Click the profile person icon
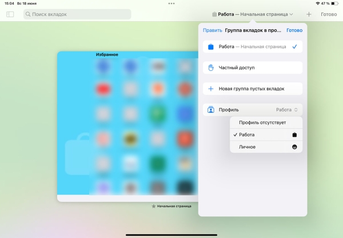The width and height of the screenshot is (343, 238). 211,109
